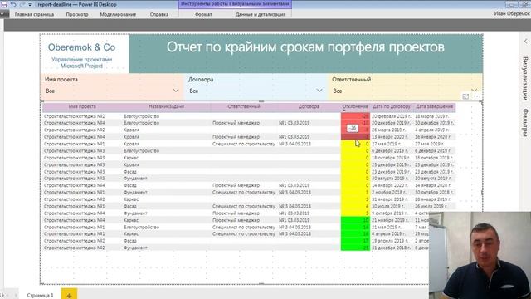Click Благоустройство in the коттеджа №4 row

tap(141, 123)
